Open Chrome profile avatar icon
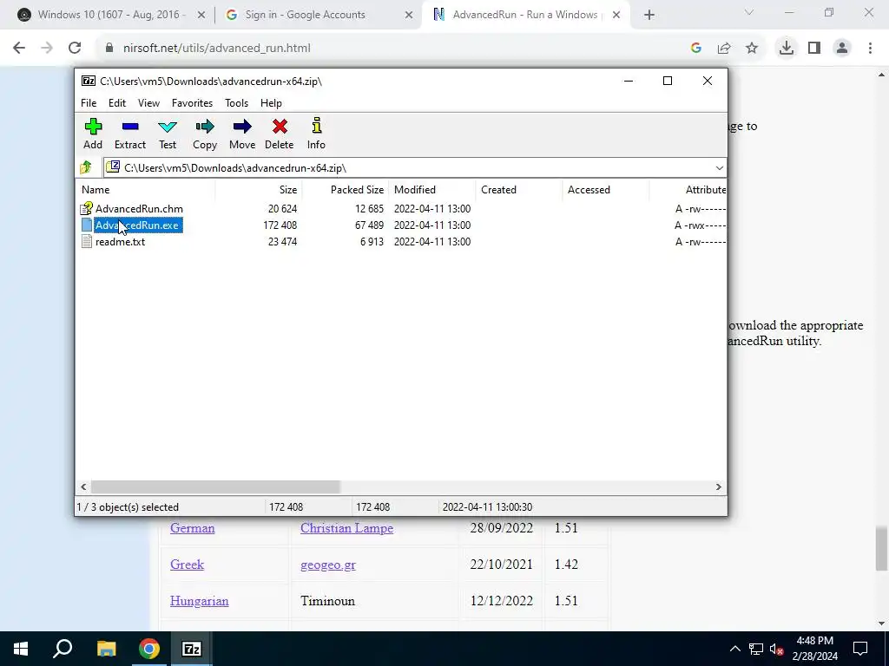889x666 pixels. click(x=842, y=49)
